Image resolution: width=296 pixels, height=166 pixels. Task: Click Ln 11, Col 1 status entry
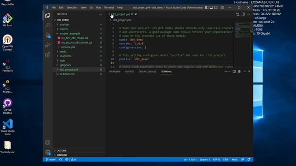(x=190, y=160)
